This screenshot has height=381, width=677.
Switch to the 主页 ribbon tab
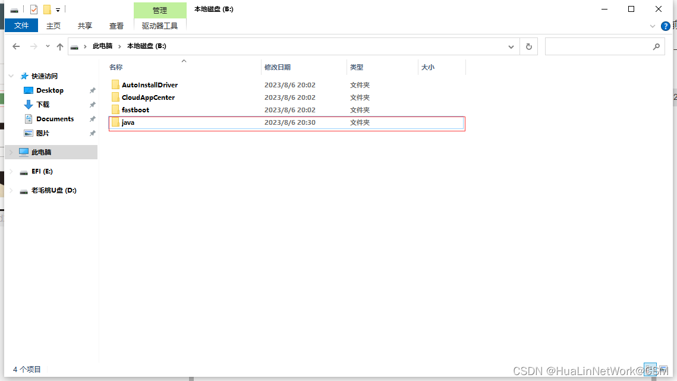point(53,26)
